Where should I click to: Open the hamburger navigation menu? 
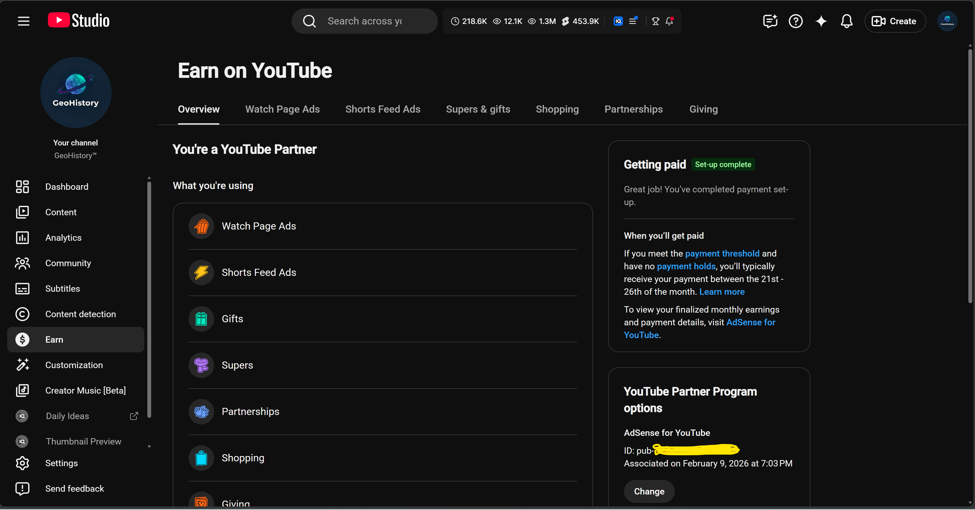pyautogui.click(x=23, y=21)
